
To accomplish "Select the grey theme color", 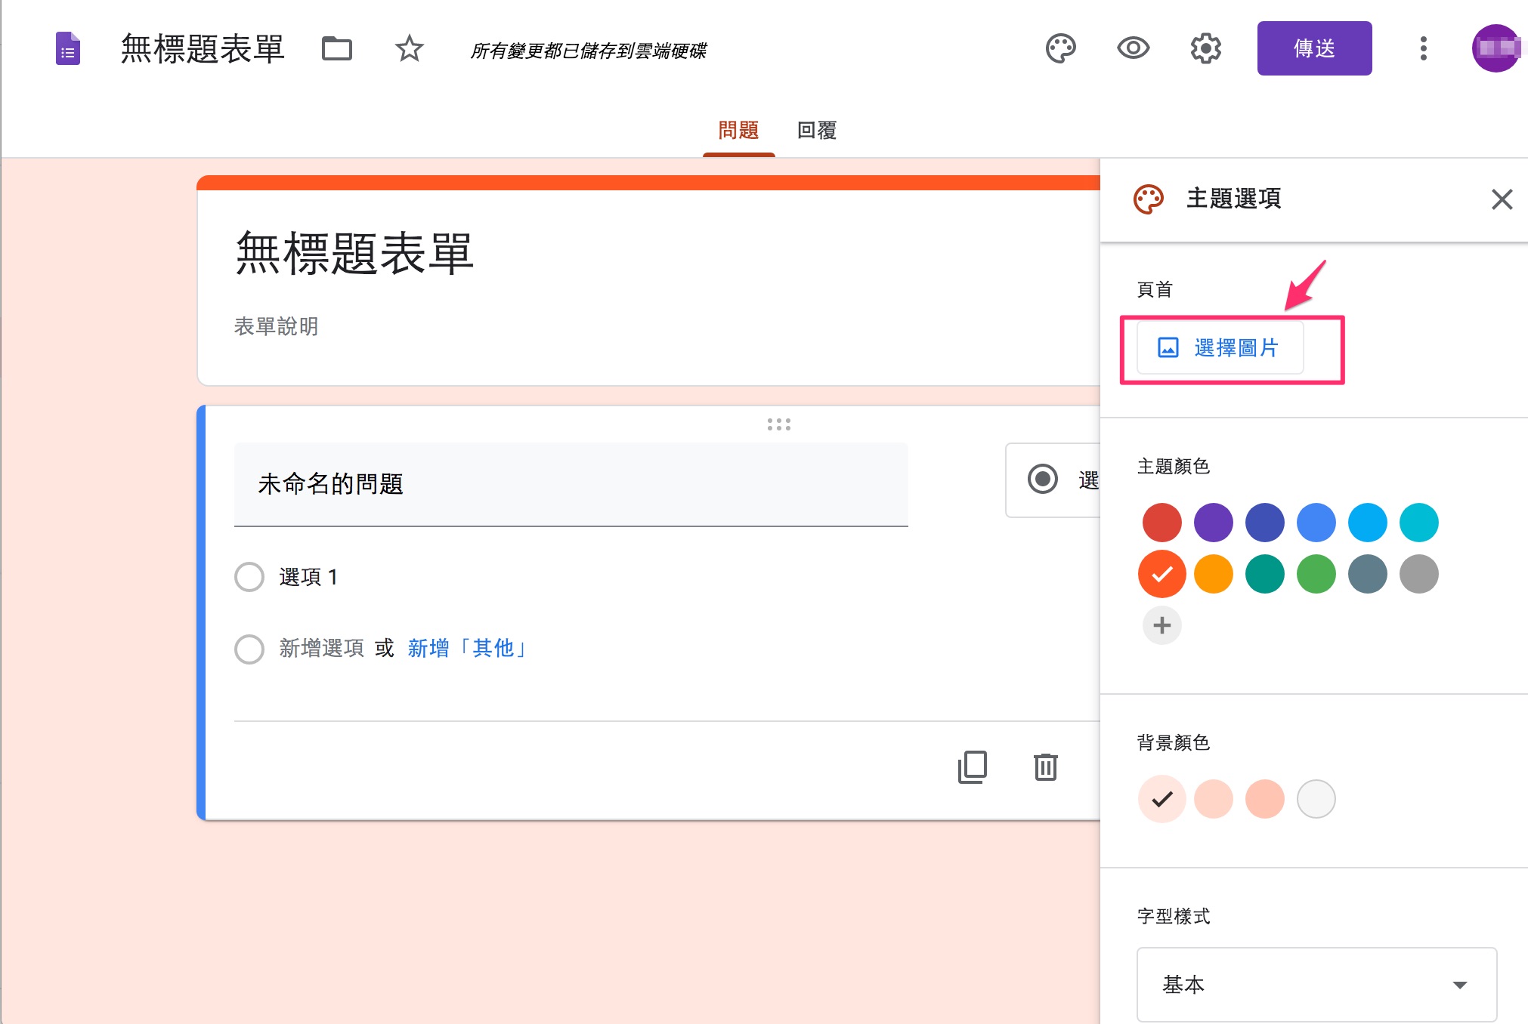I will [1418, 574].
